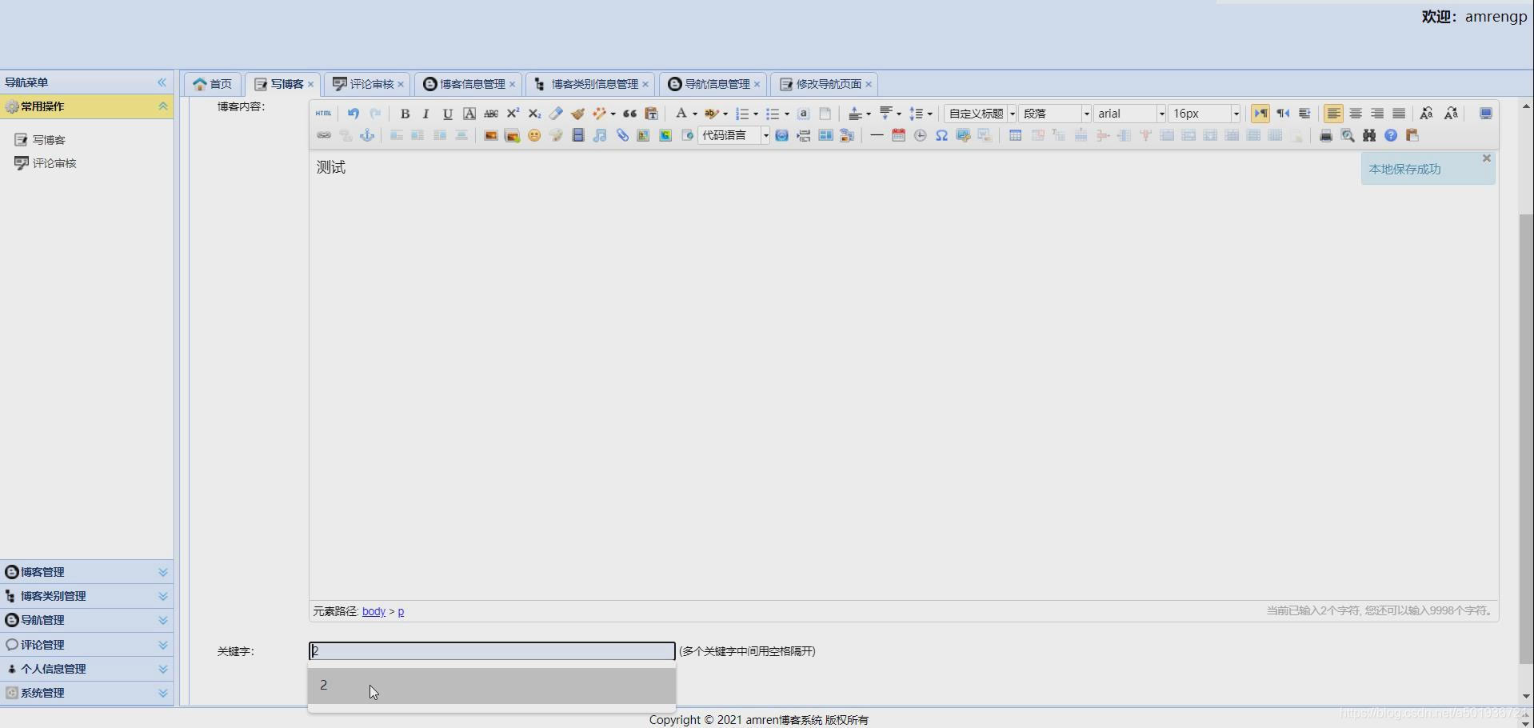Screen dimensions: 1534x728
Task: Click the multiple image upload icon
Action: (x=513, y=135)
